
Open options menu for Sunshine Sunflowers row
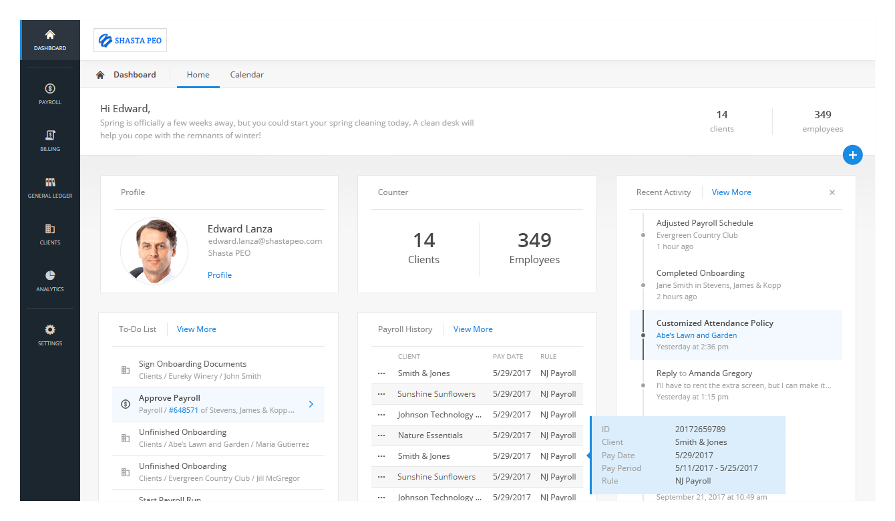[381, 394]
